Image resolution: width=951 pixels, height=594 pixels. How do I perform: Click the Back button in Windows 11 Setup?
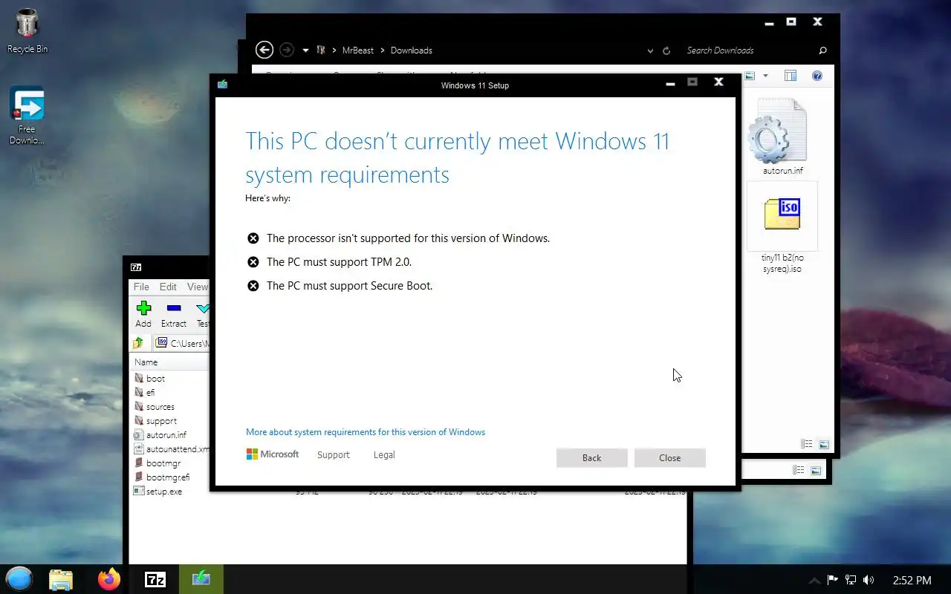(591, 458)
